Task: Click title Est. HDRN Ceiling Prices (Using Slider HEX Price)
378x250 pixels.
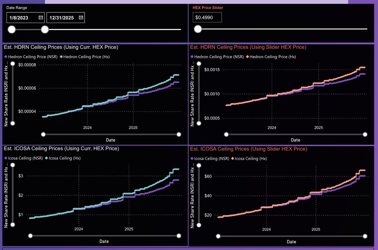Action: click(248, 47)
